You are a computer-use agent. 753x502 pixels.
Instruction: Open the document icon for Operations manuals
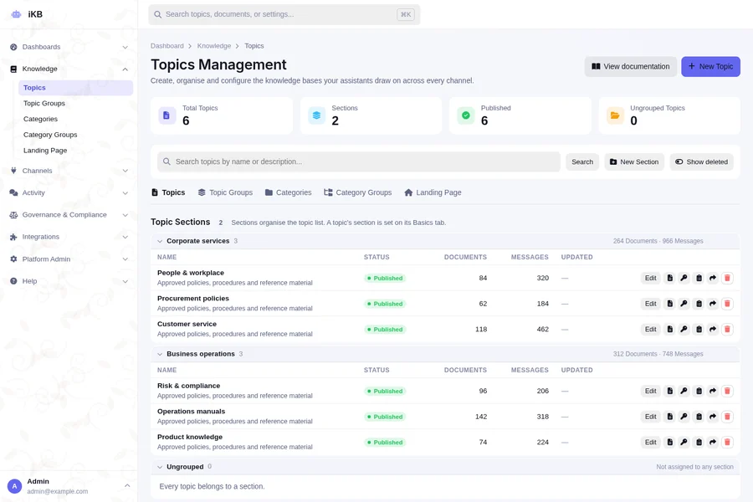coord(669,417)
